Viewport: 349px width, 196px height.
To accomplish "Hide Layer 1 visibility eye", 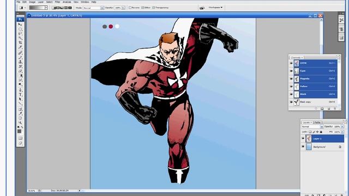I will [x=303, y=139].
